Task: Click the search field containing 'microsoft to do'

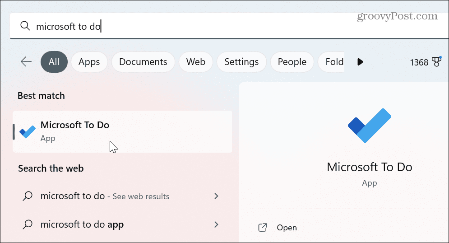Action: 229,26
